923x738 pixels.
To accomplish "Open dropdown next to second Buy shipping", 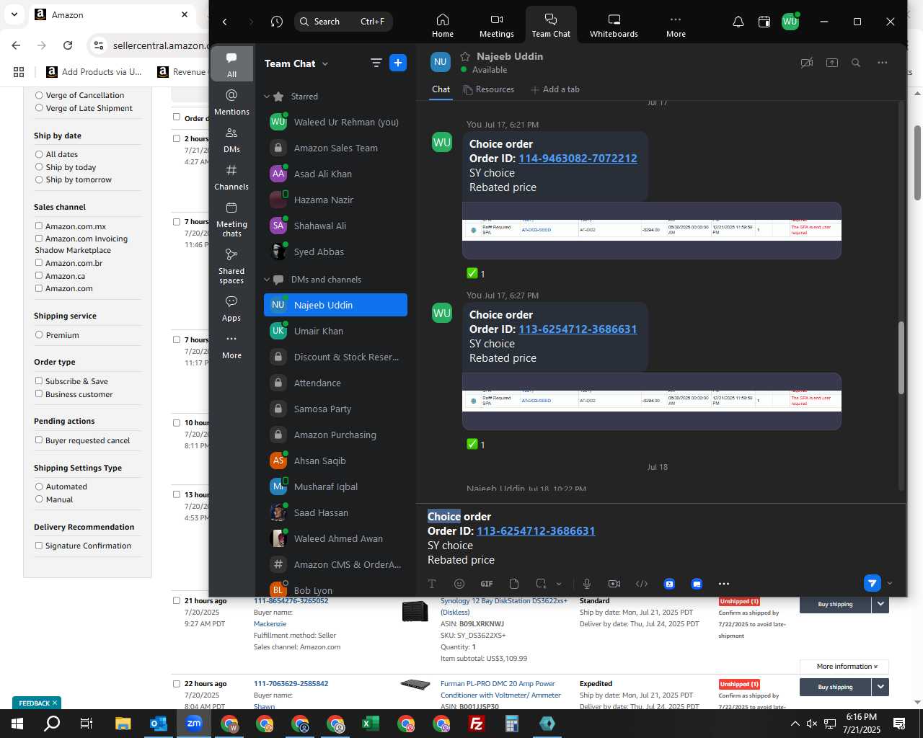I will tap(880, 687).
